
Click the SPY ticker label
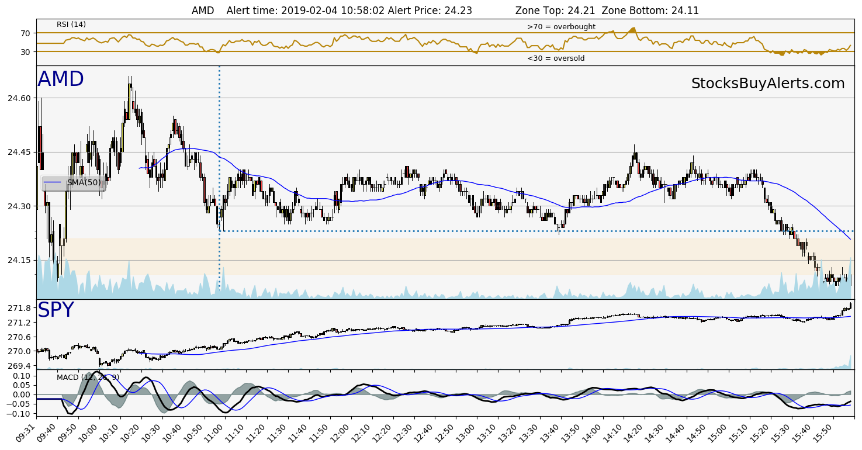click(56, 310)
